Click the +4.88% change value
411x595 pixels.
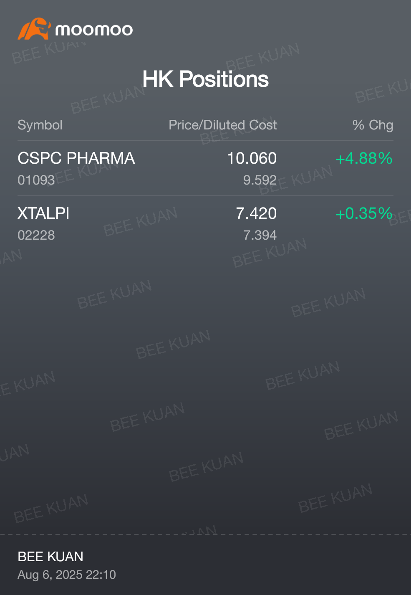(x=364, y=158)
